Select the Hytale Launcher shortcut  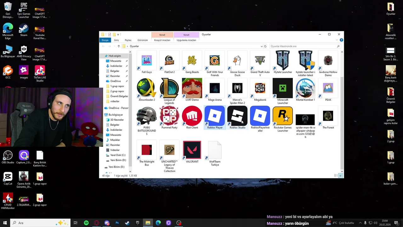pos(283,61)
